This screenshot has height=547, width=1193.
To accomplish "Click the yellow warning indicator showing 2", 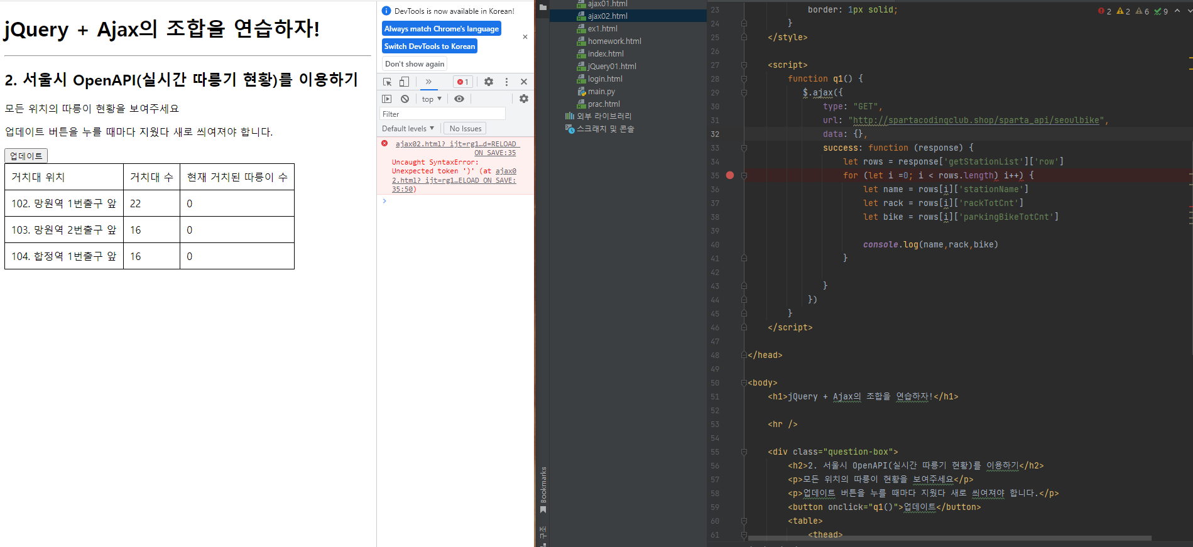I will click(1123, 11).
